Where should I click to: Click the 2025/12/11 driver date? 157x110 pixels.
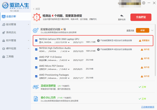(78, 42)
